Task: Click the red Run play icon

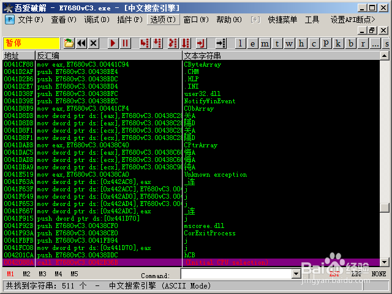Action: coord(113,43)
